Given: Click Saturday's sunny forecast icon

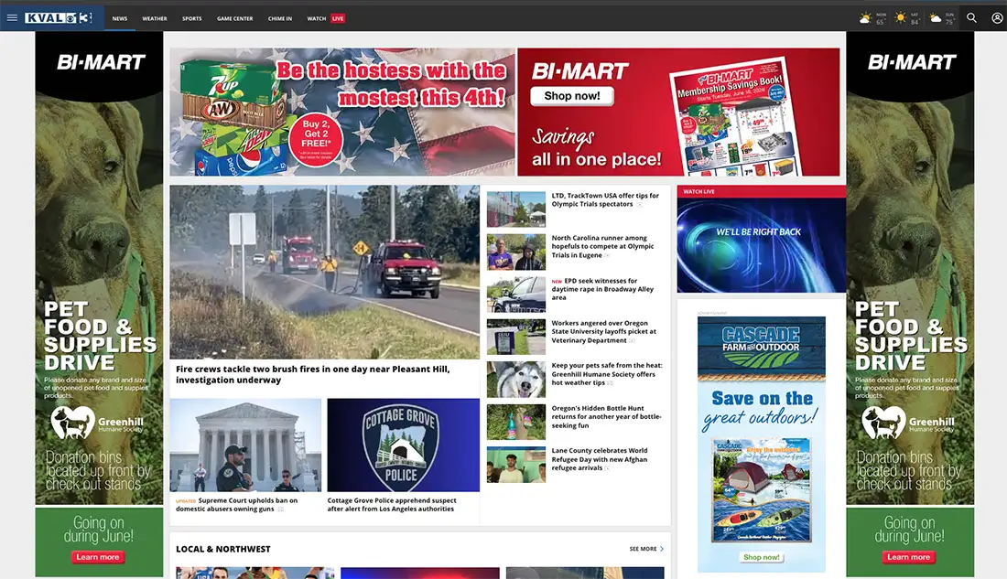Looking at the screenshot, I should [901, 18].
